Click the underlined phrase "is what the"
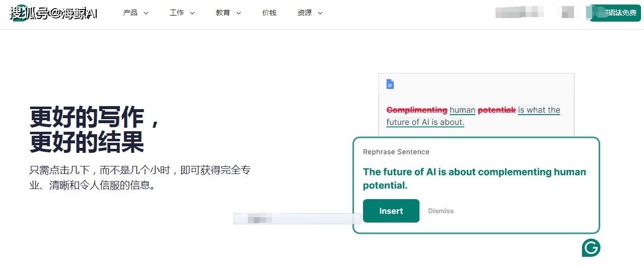Image resolution: width=644 pixels, height=267 pixels. (539, 110)
